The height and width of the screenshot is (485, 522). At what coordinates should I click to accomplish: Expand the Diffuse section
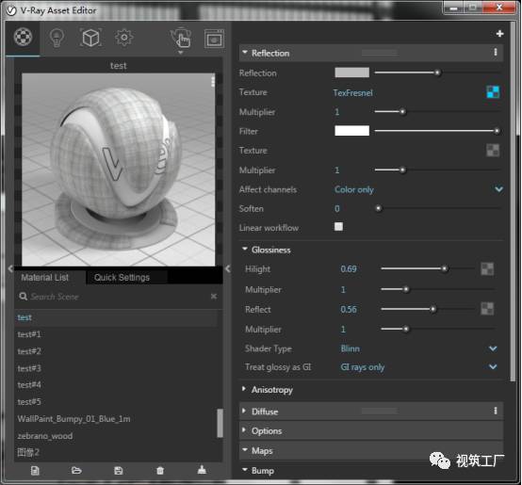point(244,411)
